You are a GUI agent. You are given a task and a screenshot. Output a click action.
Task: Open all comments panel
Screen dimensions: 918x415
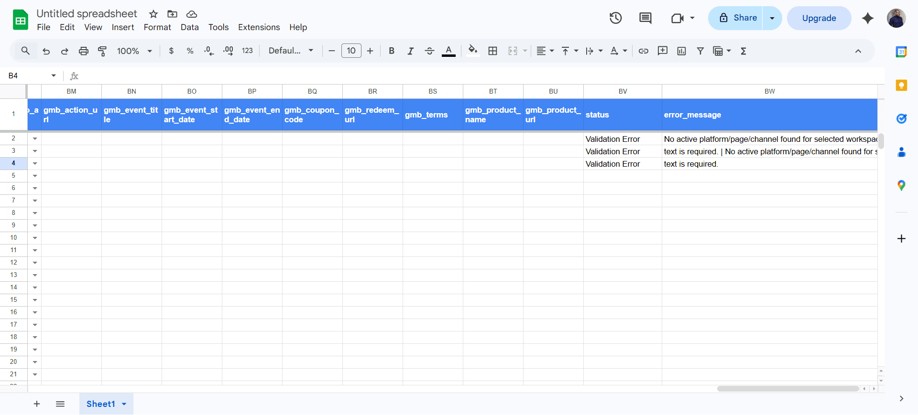click(x=645, y=18)
